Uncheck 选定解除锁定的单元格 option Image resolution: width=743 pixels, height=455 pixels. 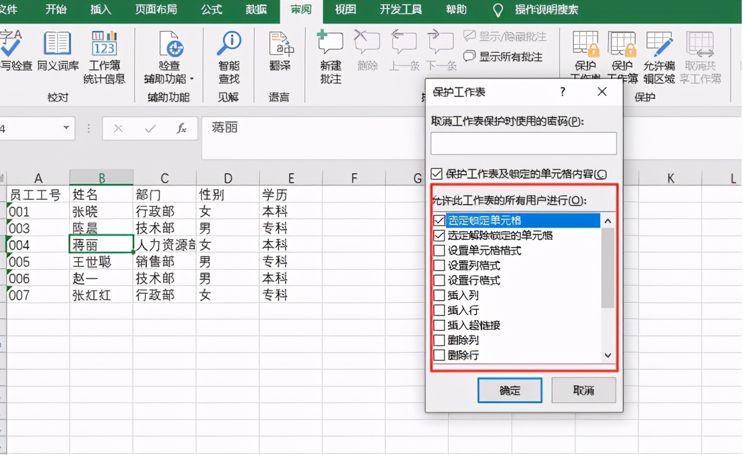coord(439,236)
